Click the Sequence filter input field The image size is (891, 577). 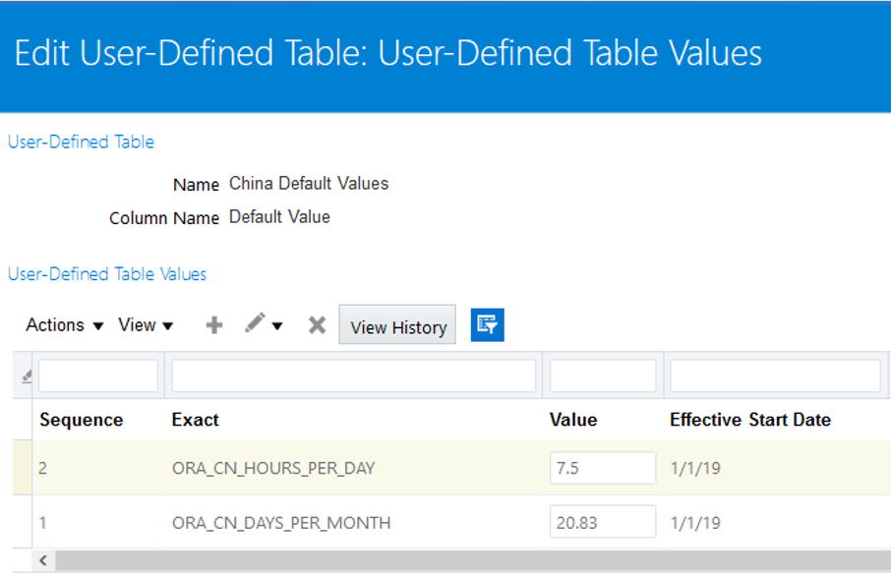pyautogui.click(x=98, y=375)
